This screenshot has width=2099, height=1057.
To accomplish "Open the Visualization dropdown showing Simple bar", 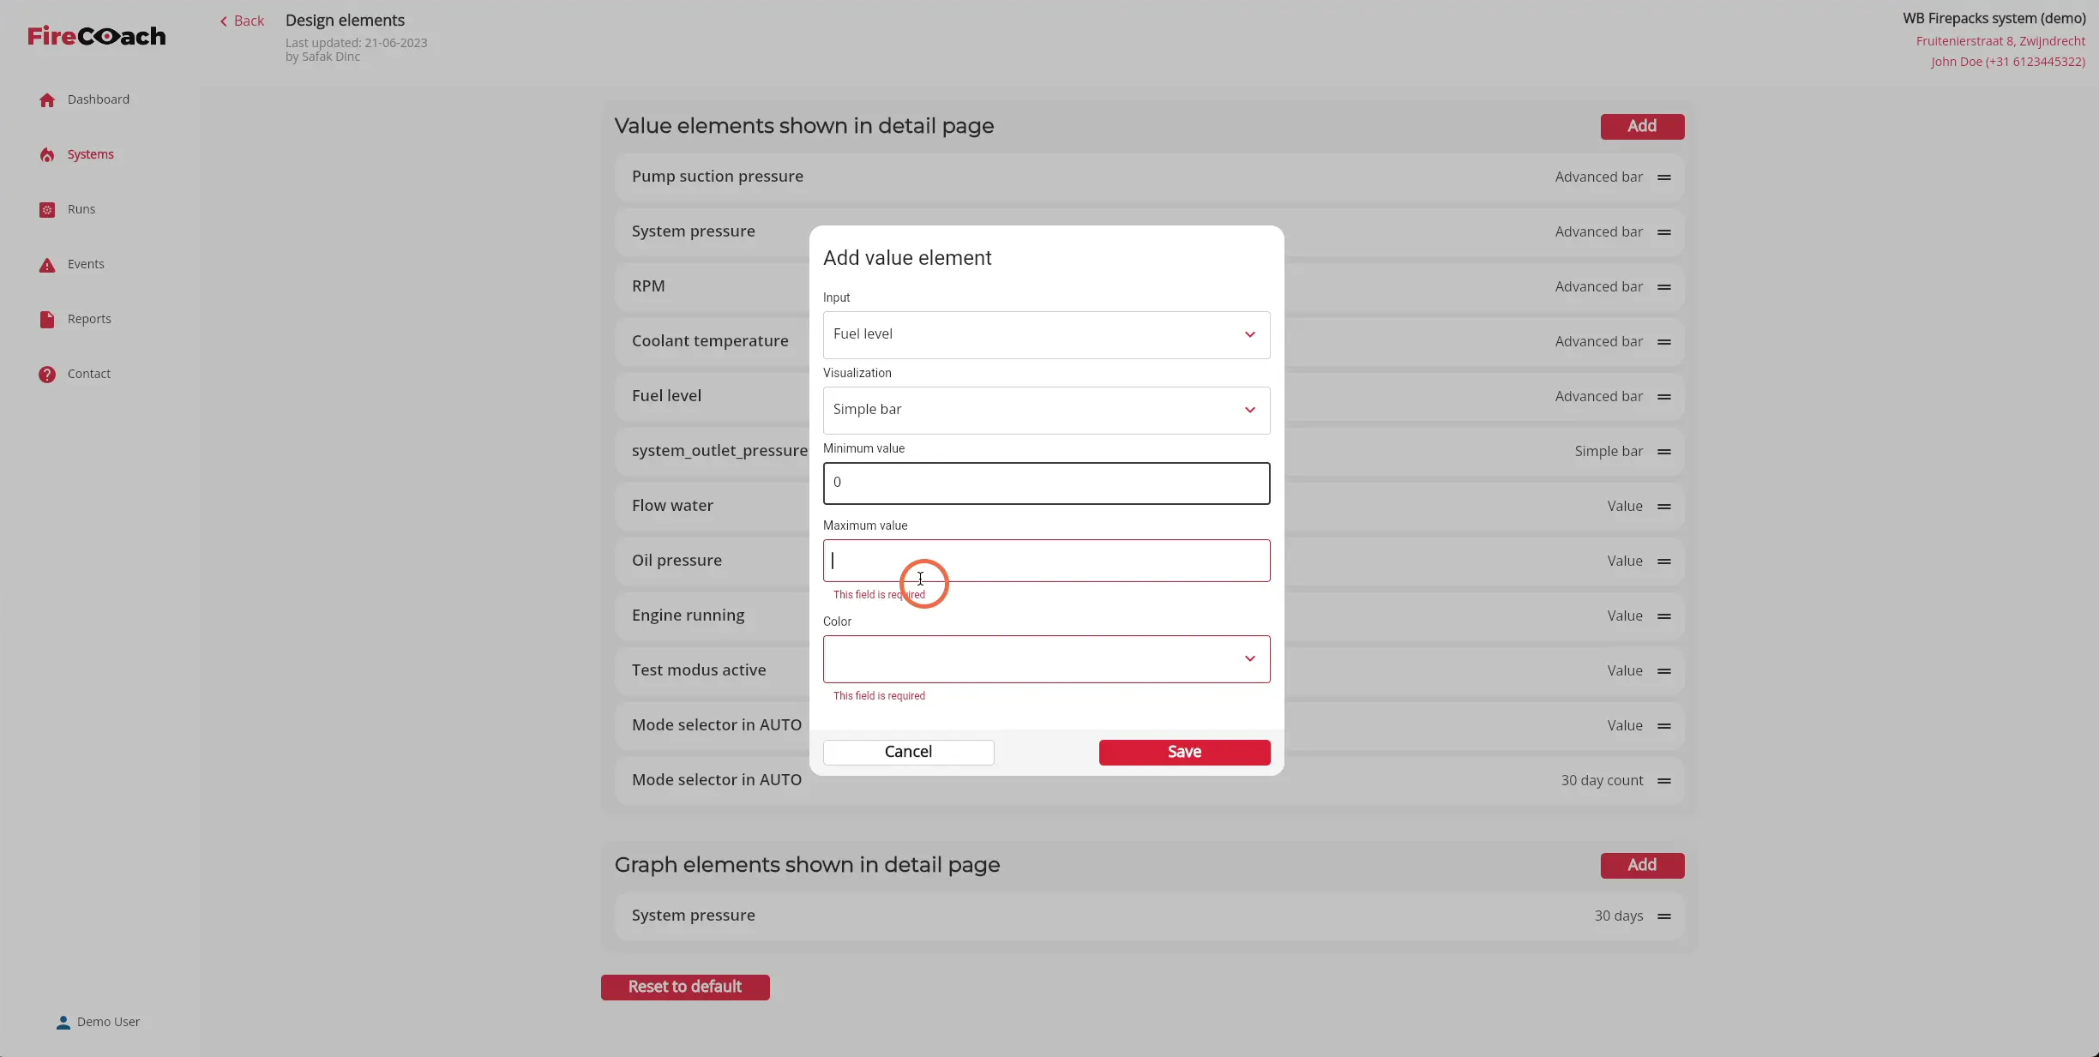I will pyautogui.click(x=1046, y=410).
